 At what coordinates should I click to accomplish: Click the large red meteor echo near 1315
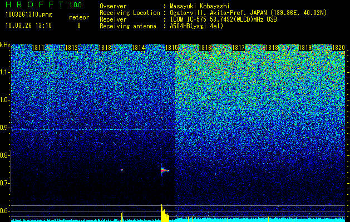pyautogui.click(x=164, y=170)
